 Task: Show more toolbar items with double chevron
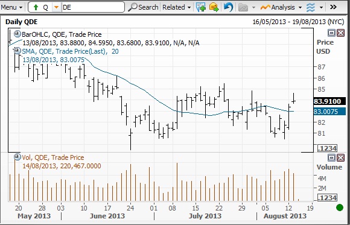[333, 7]
